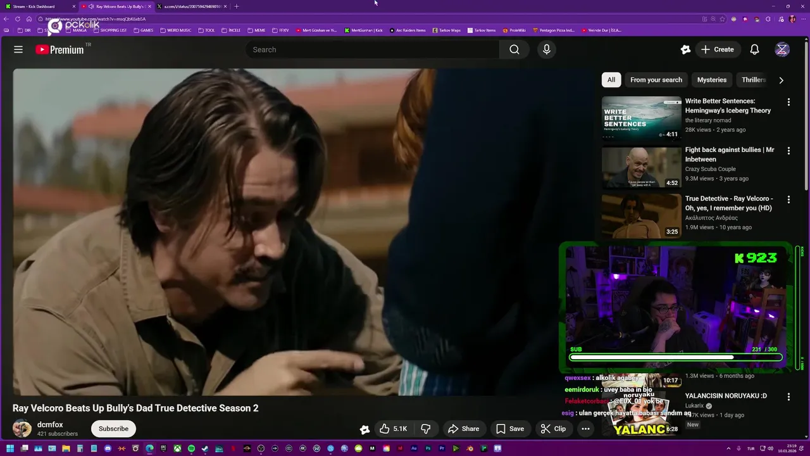Open a new browser tab
This screenshot has height=456, width=810.
click(237, 6)
